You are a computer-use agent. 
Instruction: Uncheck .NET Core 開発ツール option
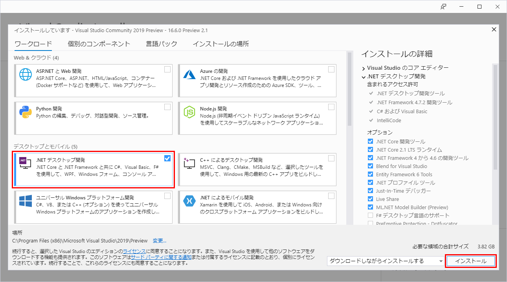[x=370, y=141]
